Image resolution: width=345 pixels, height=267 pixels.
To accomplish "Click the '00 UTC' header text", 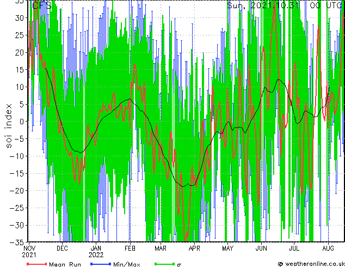I will (x=326, y=5).
